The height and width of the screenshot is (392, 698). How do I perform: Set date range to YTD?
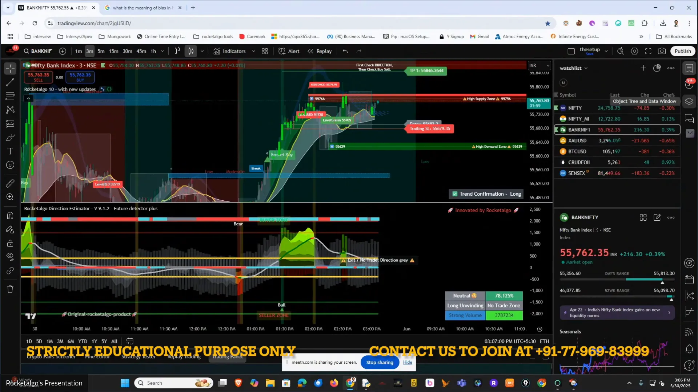coord(83,342)
